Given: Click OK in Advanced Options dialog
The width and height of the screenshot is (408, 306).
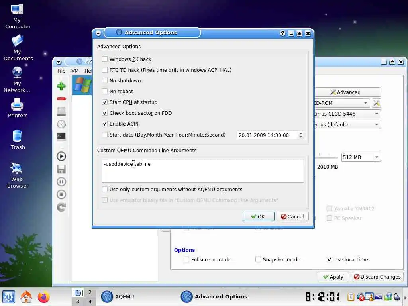Looking at the screenshot, I should click(258, 216).
